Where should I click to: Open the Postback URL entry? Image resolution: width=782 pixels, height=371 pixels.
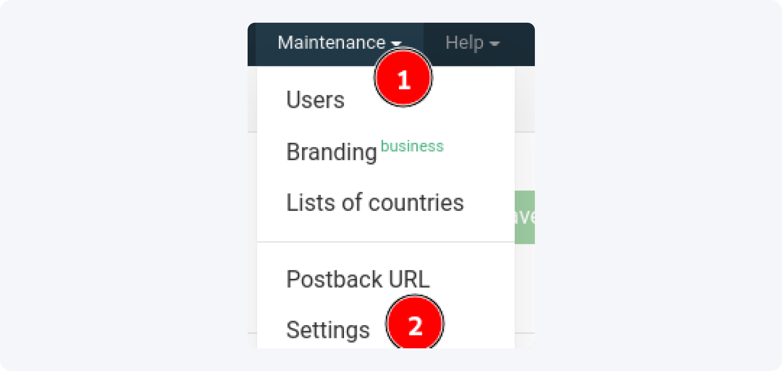(358, 279)
